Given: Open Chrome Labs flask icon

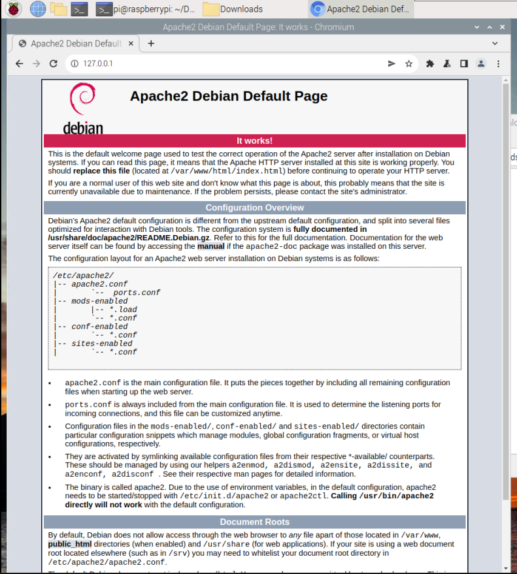Looking at the screenshot, I should (x=447, y=64).
